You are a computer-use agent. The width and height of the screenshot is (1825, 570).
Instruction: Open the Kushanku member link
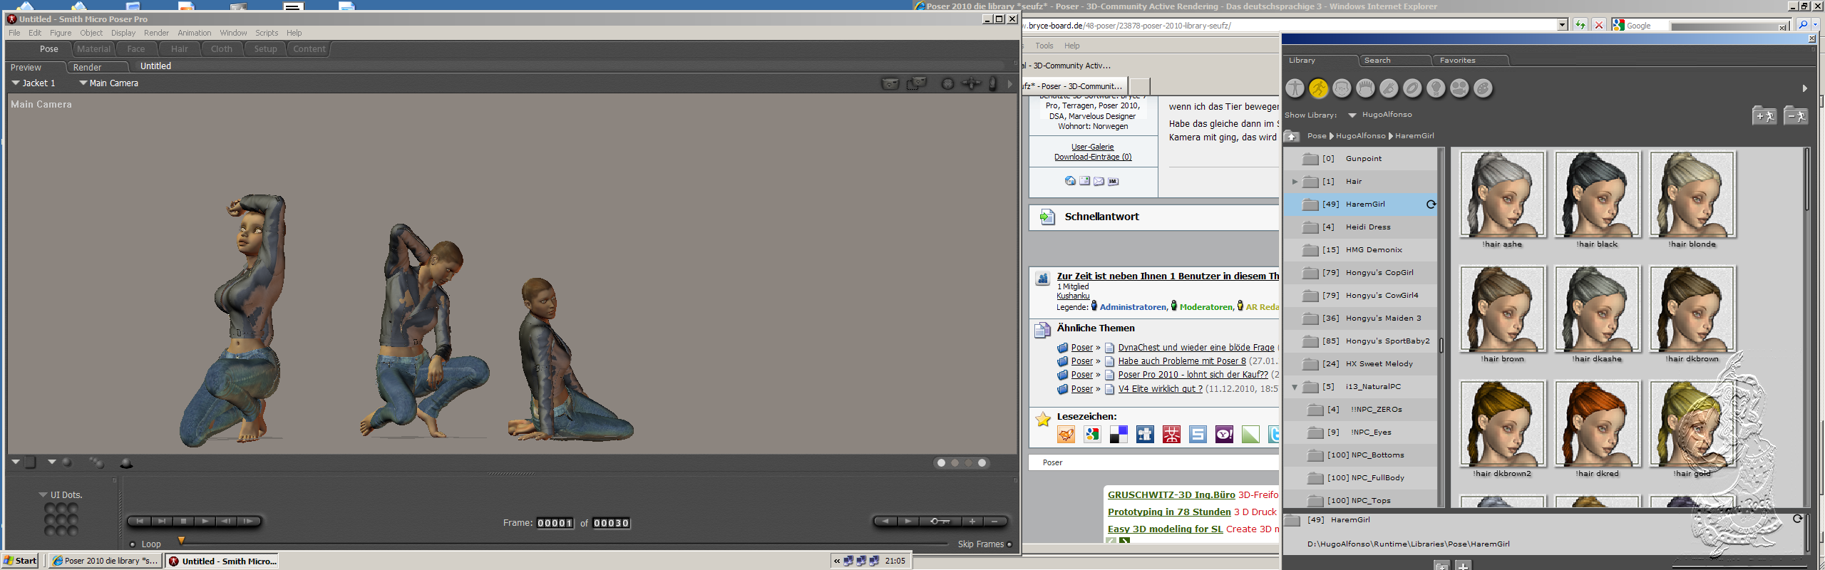pyautogui.click(x=1073, y=296)
